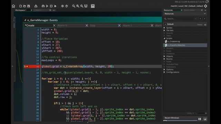Open Help with the question mark icon
Viewport: 221px width, 124px height.
pos(67,6)
